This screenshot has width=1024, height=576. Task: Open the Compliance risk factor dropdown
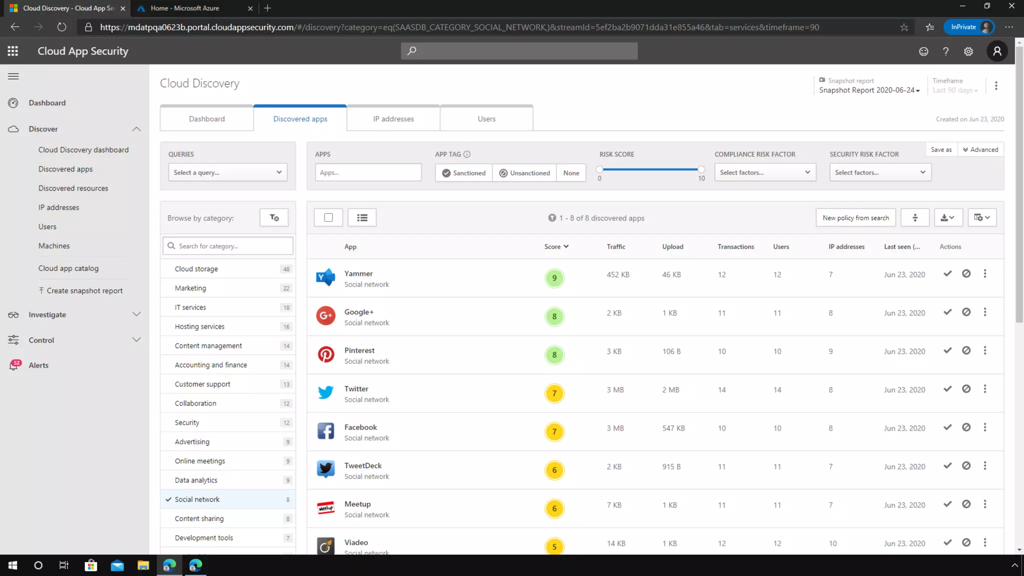click(x=765, y=172)
